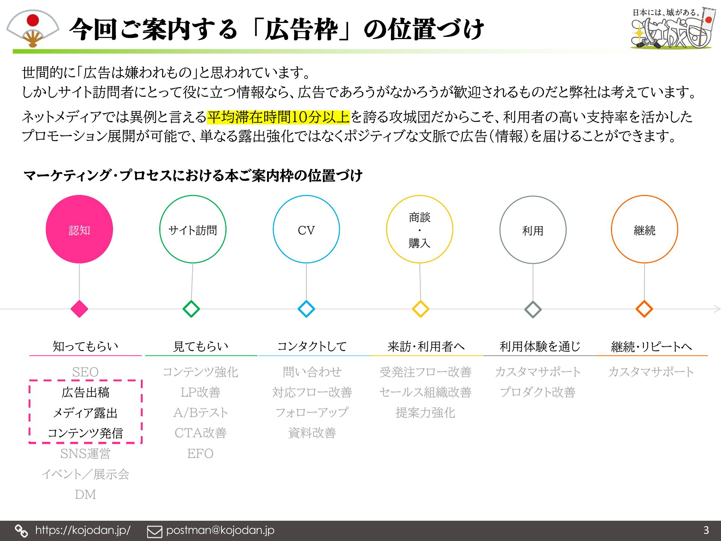Screen dimensions: 721x541
Task: Click the コンタクトして column heading
Action: click(x=312, y=346)
